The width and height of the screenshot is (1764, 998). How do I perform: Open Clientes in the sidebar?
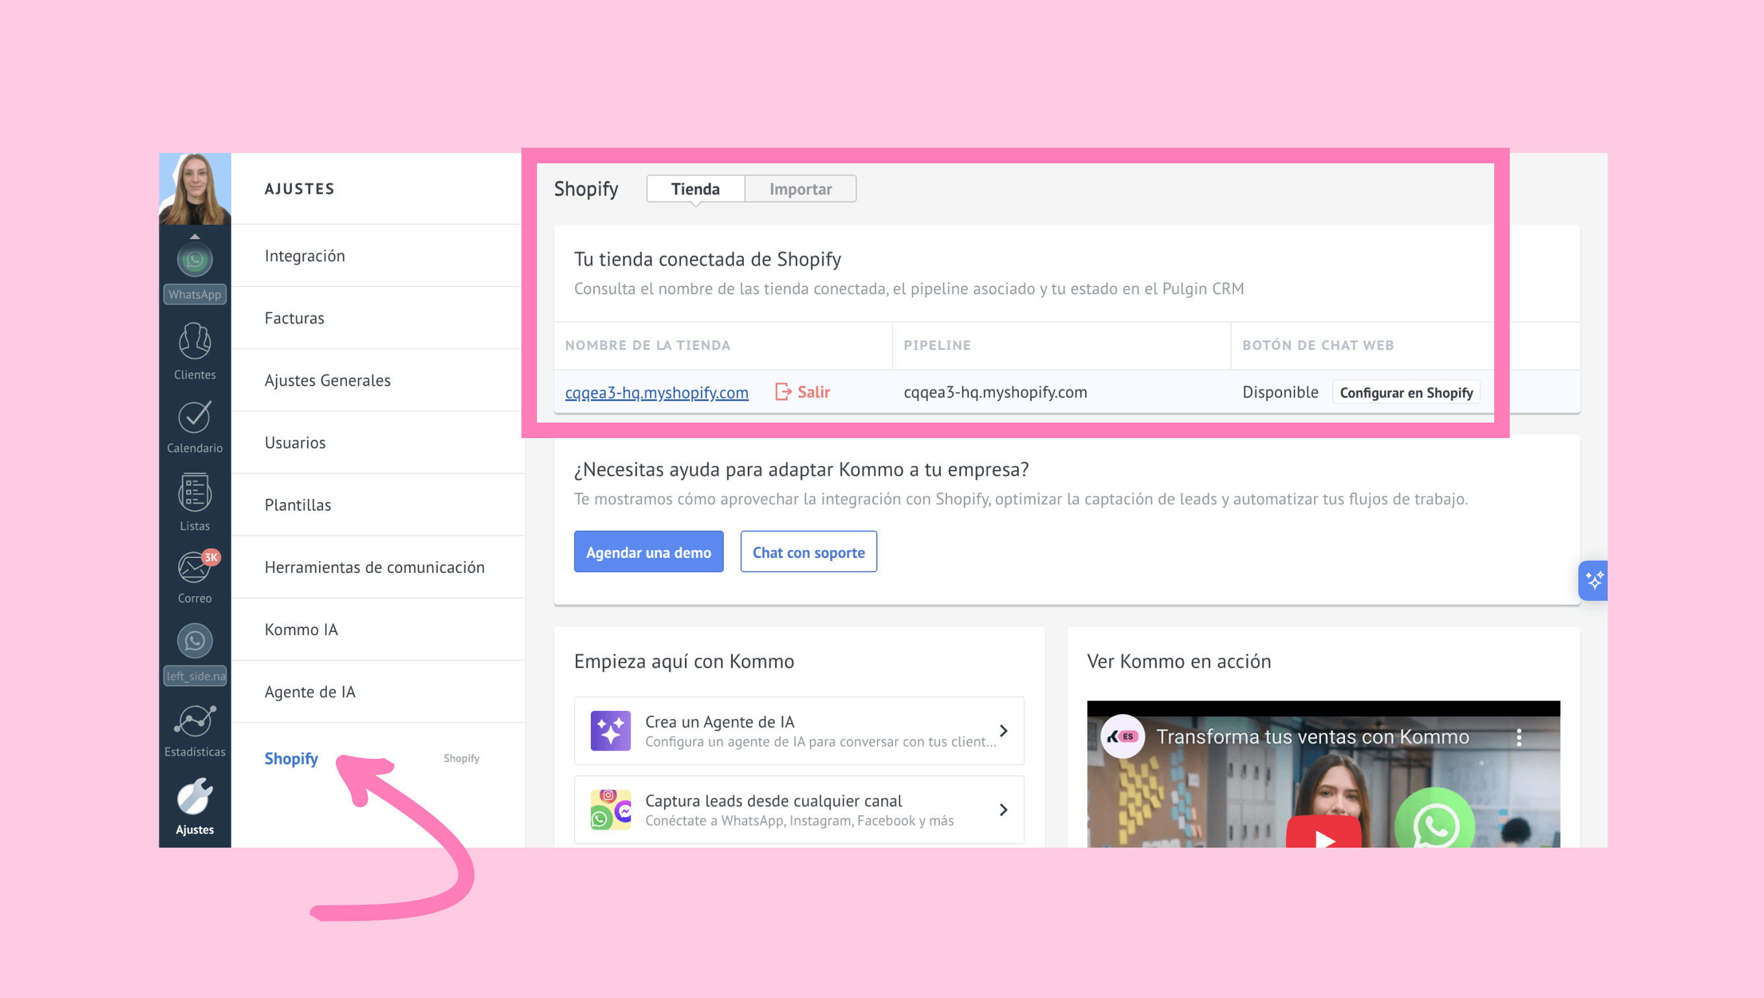tap(195, 351)
